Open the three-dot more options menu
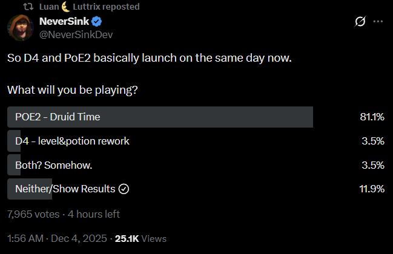This screenshot has width=393, height=254. [378, 22]
